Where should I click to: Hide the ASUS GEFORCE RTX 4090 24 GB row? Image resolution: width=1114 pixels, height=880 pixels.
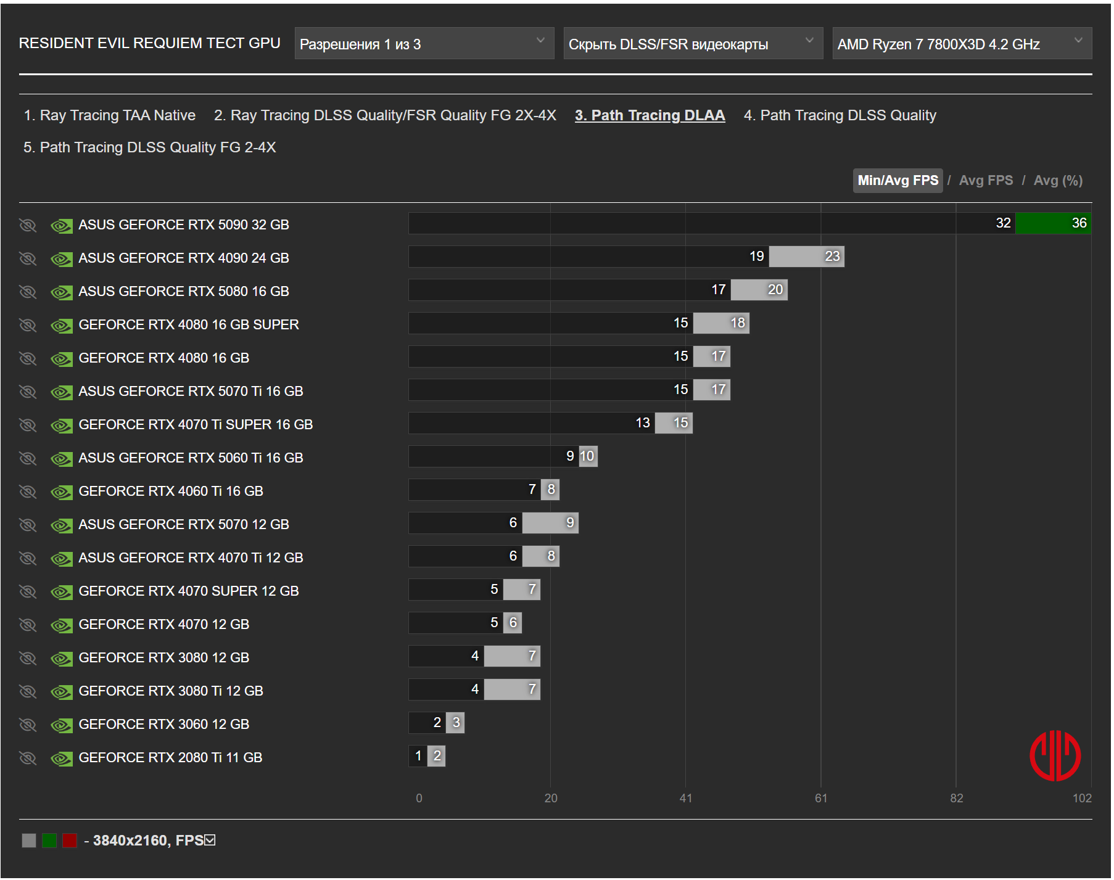pyautogui.click(x=28, y=258)
